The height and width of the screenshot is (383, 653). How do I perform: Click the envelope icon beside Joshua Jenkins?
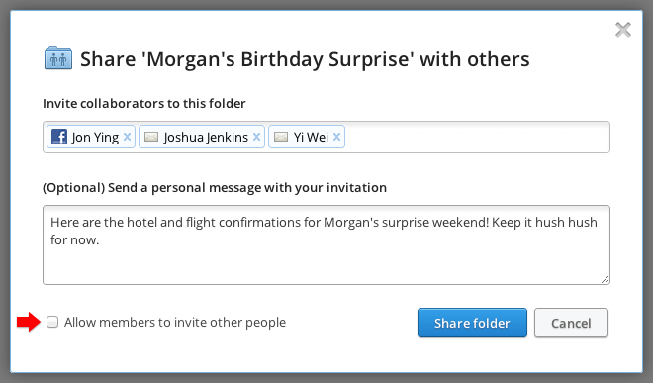click(151, 137)
